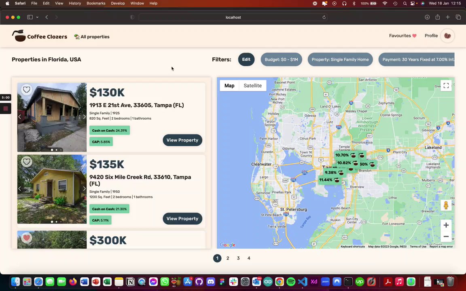Open the Profile link
Screen dimensions: 466x291
pyautogui.click(x=431, y=36)
